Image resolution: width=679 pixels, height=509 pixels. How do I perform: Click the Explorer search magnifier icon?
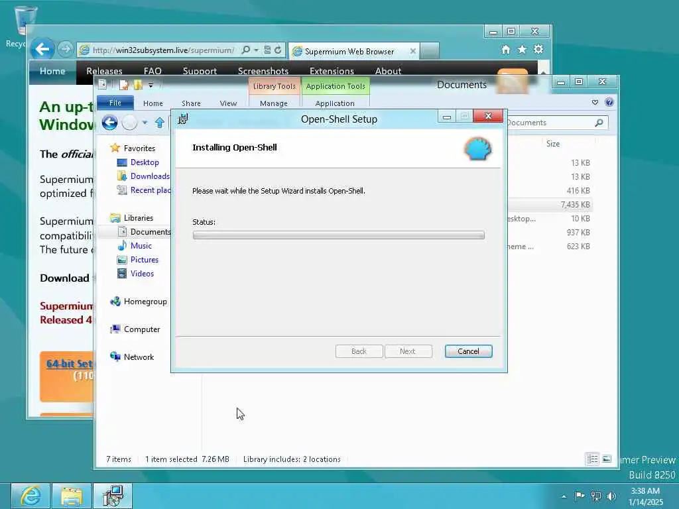599,123
